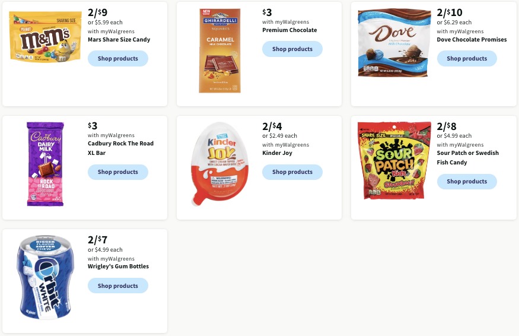This screenshot has width=519, height=336.
Task: Click Shop products for Cadbury Rock The Road
Action: 118,172
